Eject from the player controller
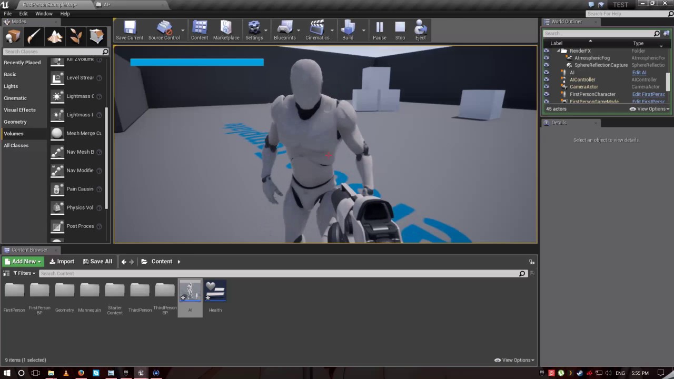This screenshot has width=674, height=379. point(421,31)
